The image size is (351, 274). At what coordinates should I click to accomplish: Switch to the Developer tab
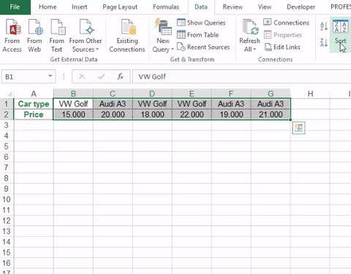tap(301, 7)
